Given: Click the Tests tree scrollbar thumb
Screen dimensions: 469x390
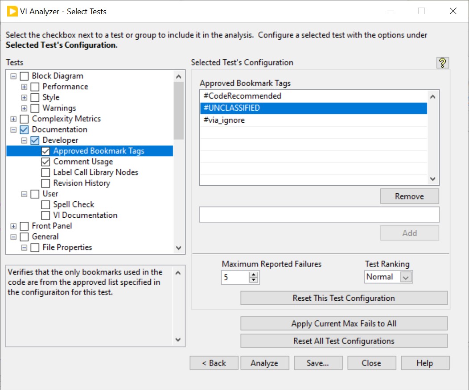Looking at the screenshot, I should click(179, 111).
